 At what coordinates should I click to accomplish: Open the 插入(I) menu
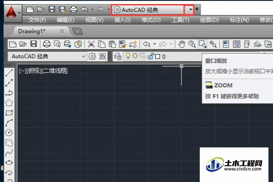122,20
